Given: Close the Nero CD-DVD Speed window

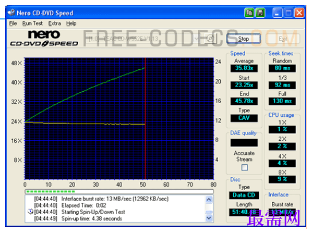Looking at the screenshot, I should coord(300,13).
